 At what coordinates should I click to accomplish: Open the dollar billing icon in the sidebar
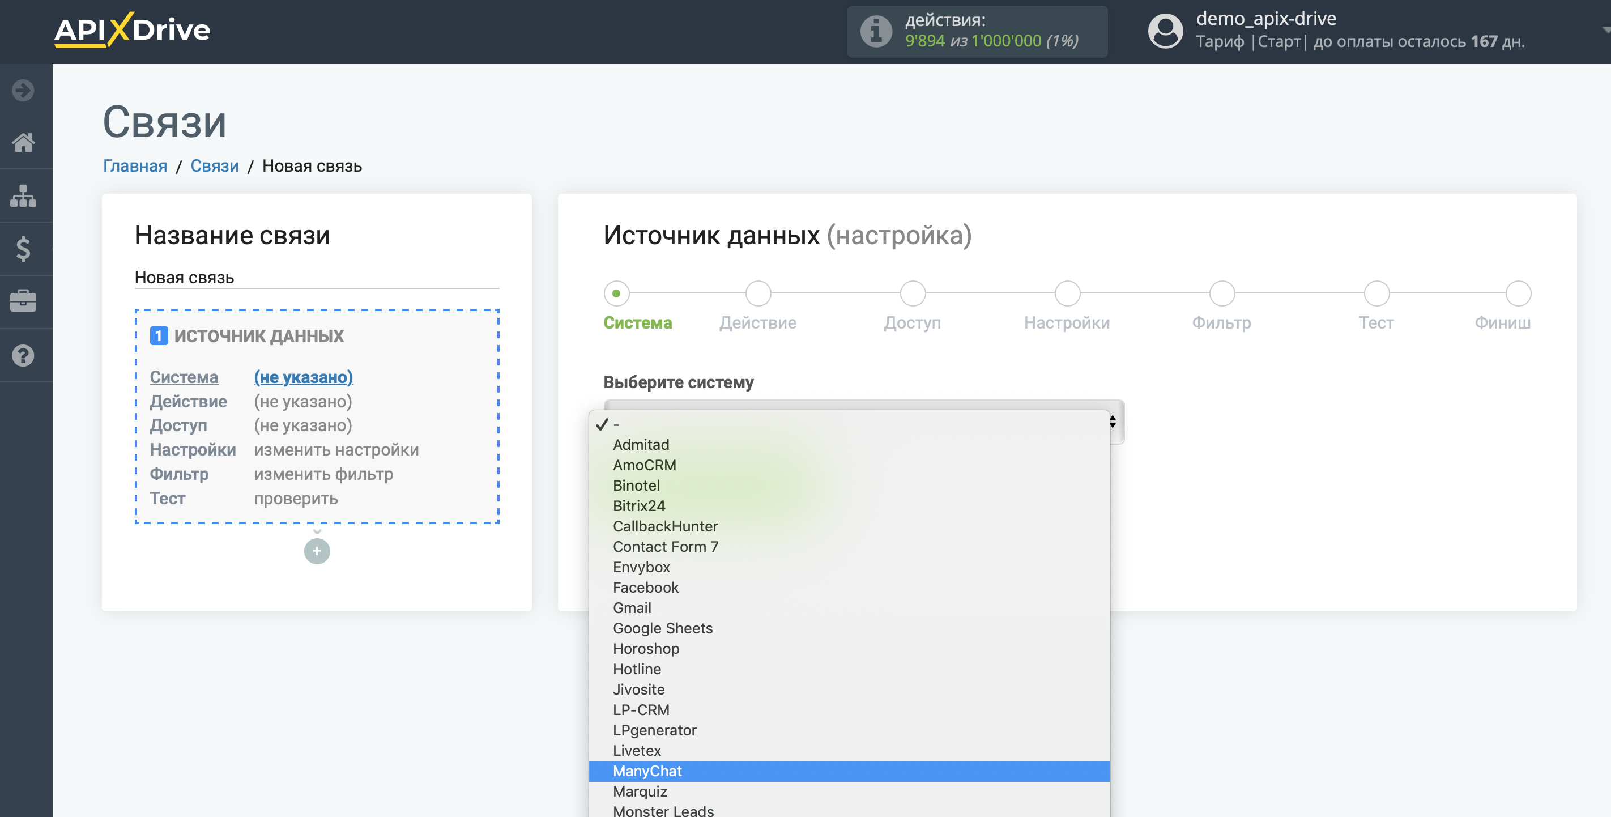(x=23, y=249)
